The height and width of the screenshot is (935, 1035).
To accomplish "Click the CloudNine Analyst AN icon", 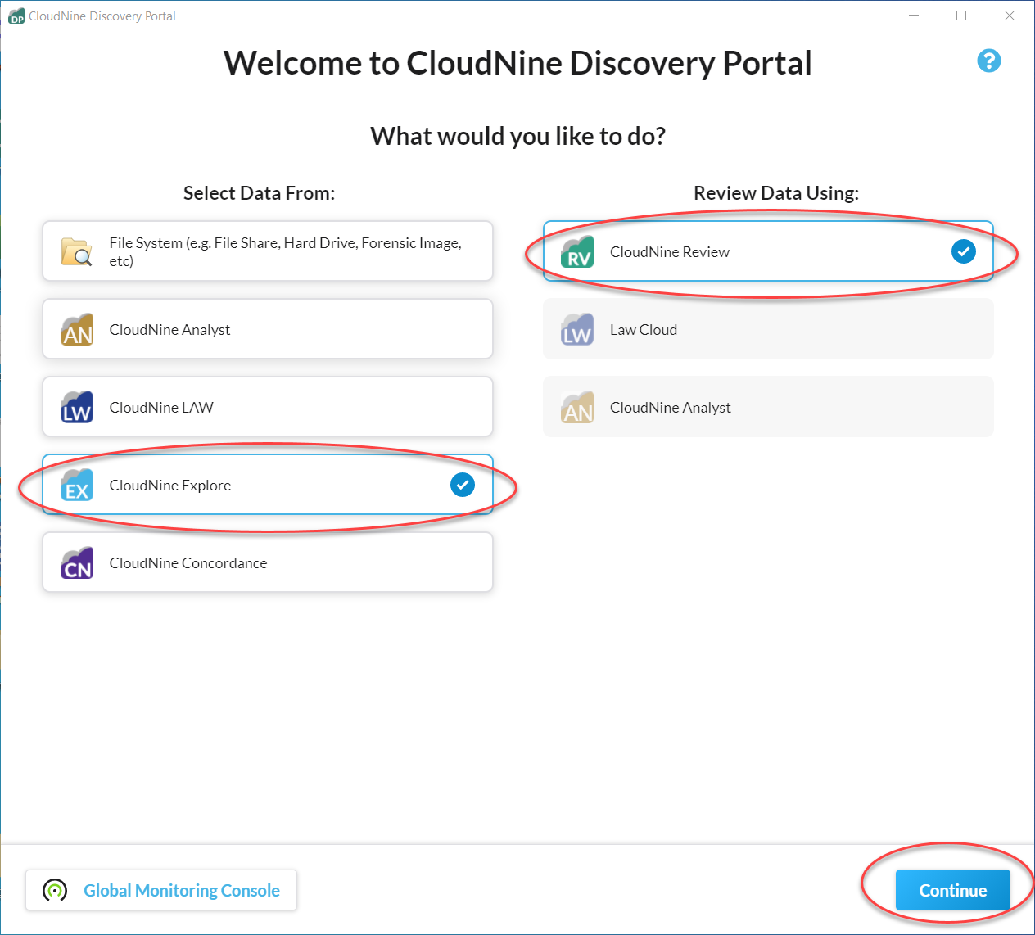I will tap(76, 329).
